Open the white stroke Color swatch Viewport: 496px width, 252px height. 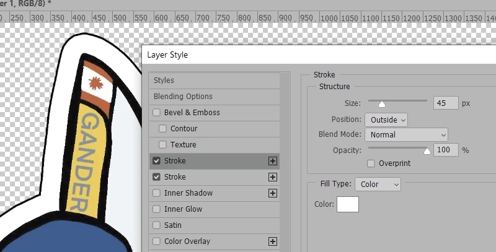348,204
